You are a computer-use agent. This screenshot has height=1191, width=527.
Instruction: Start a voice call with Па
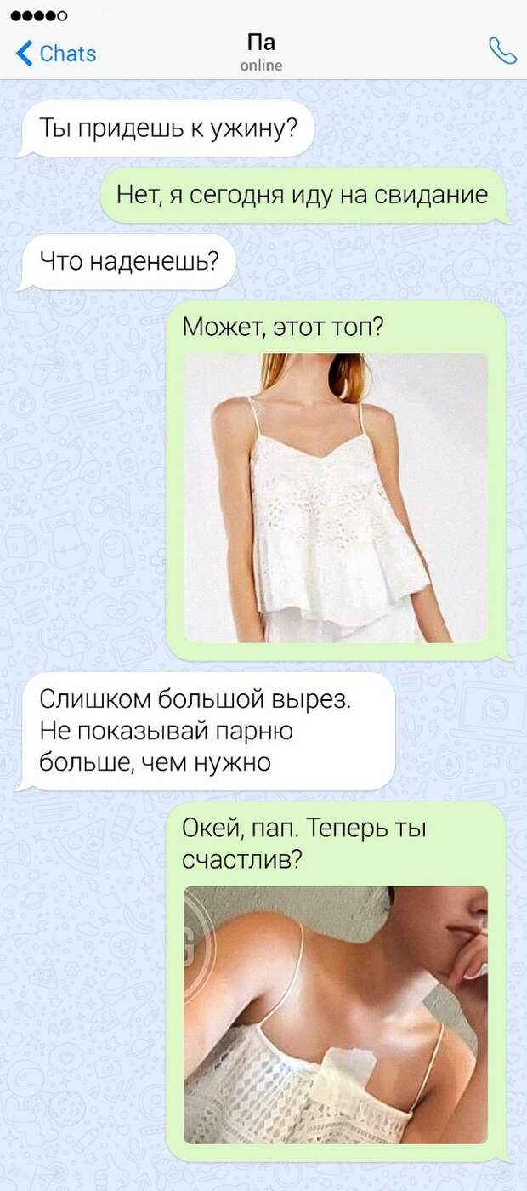pos(502,52)
